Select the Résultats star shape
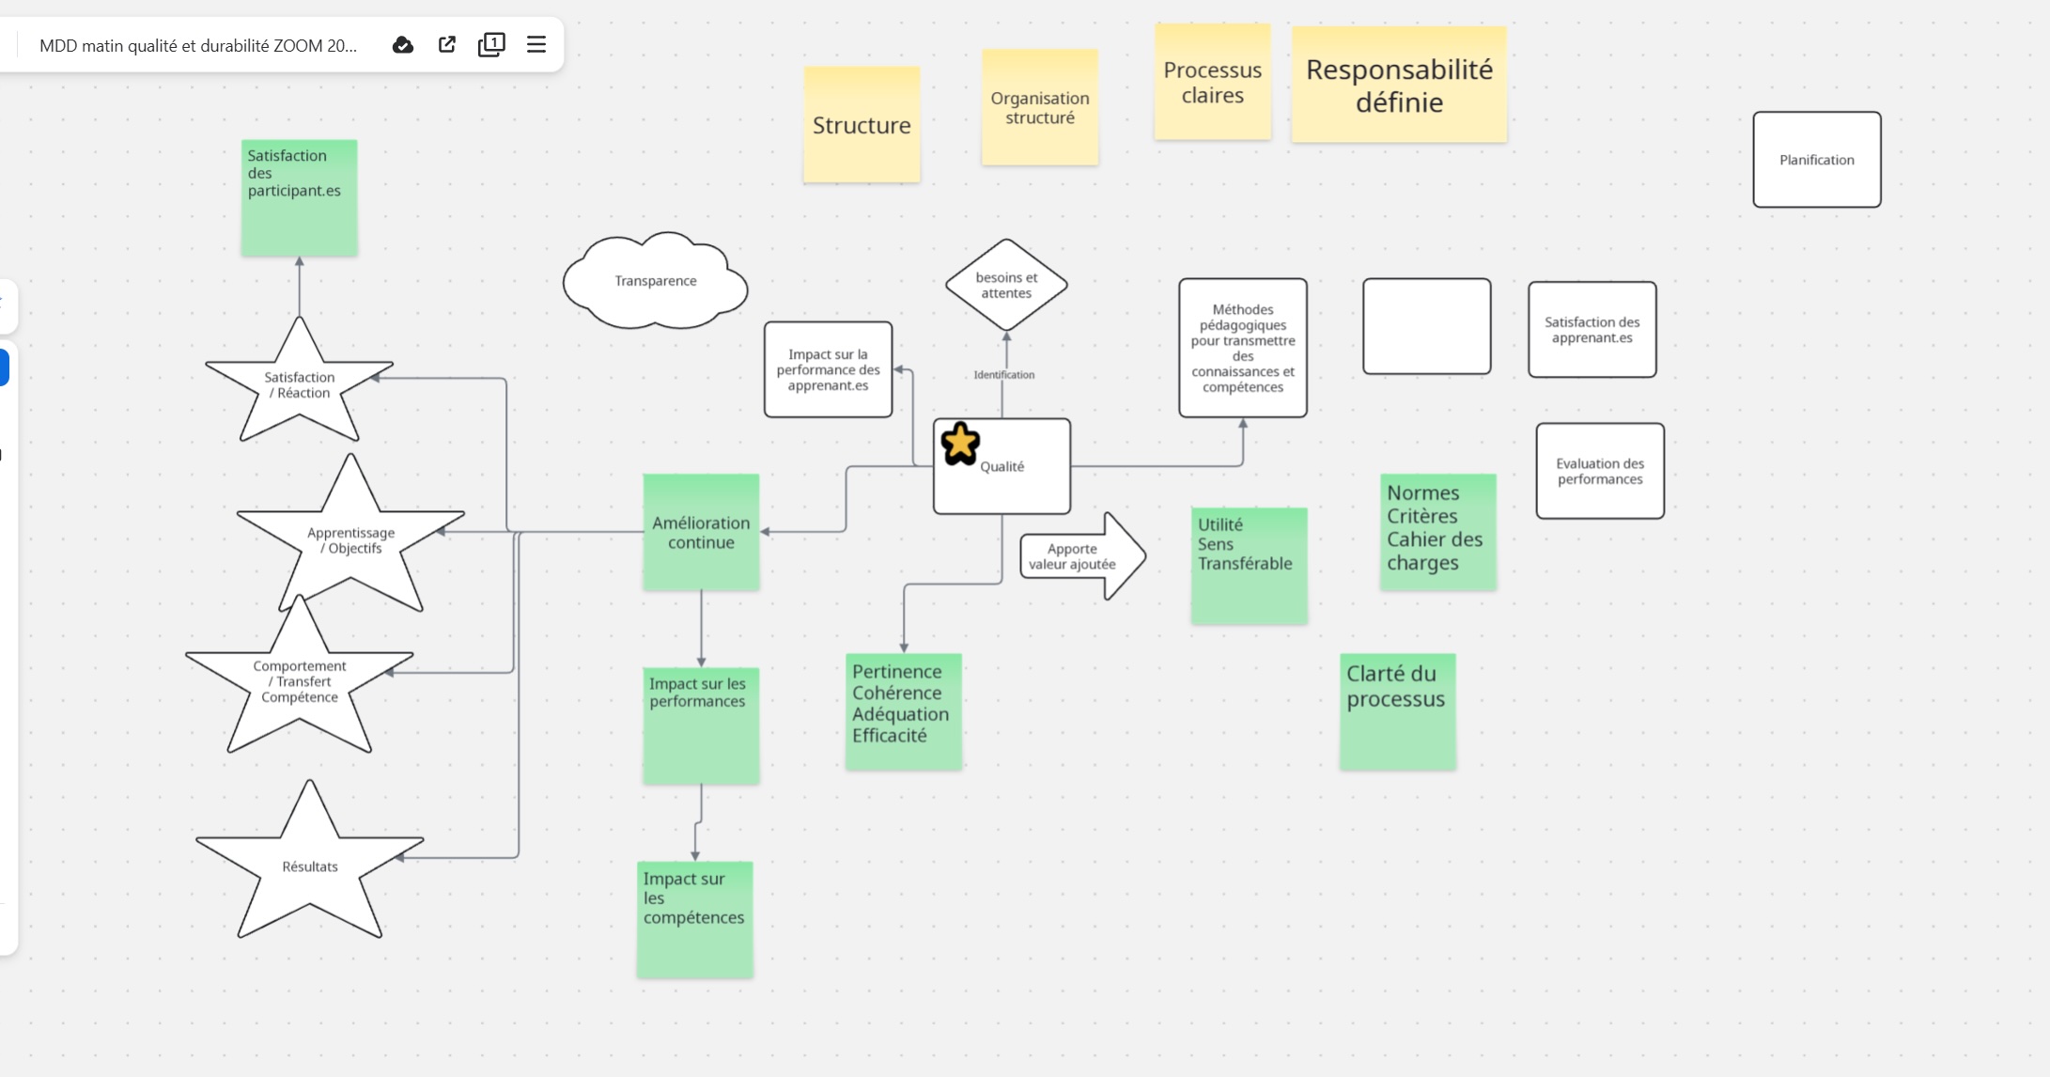Viewport: 2050px width, 1077px height. point(309,866)
